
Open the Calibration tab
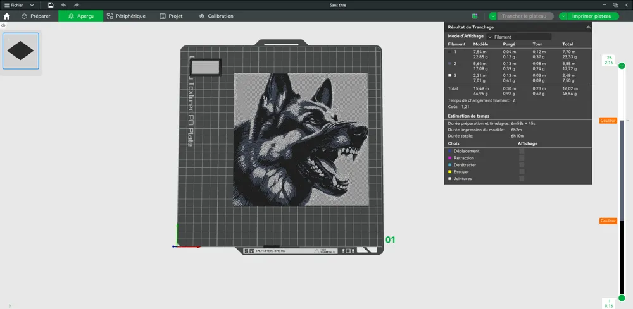(x=216, y=16)
